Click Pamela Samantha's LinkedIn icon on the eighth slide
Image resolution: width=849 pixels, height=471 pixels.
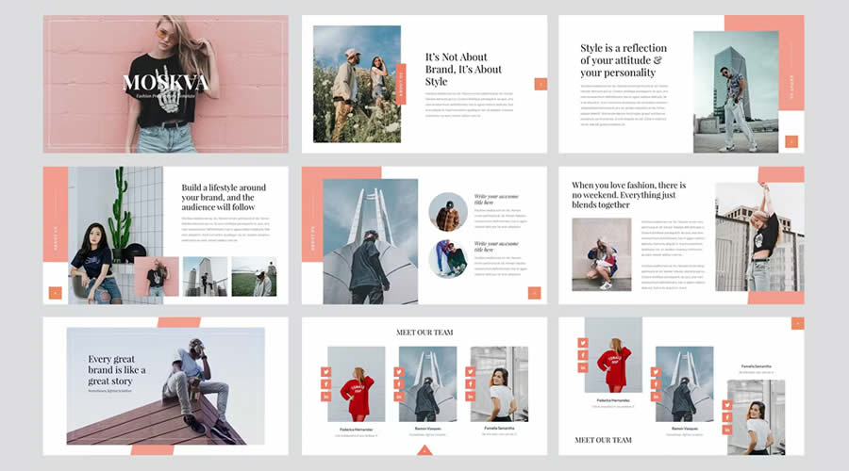[x=470, y=397]
